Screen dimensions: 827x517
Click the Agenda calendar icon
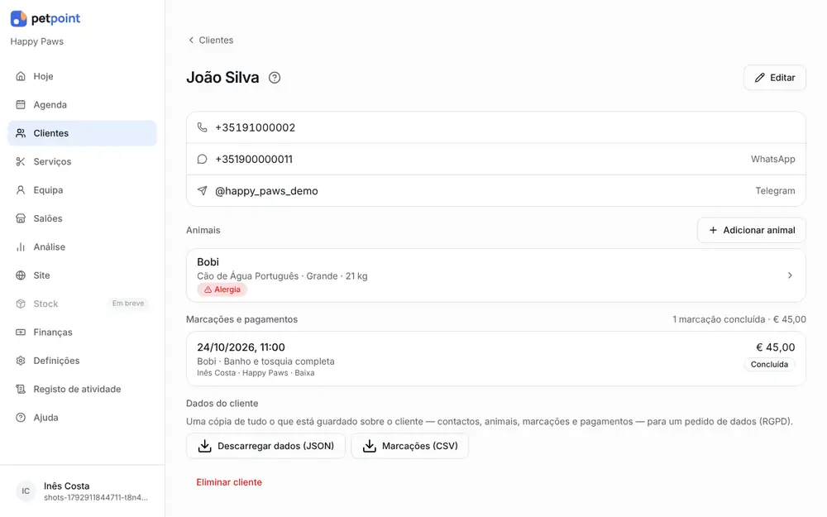click(21, 104)
